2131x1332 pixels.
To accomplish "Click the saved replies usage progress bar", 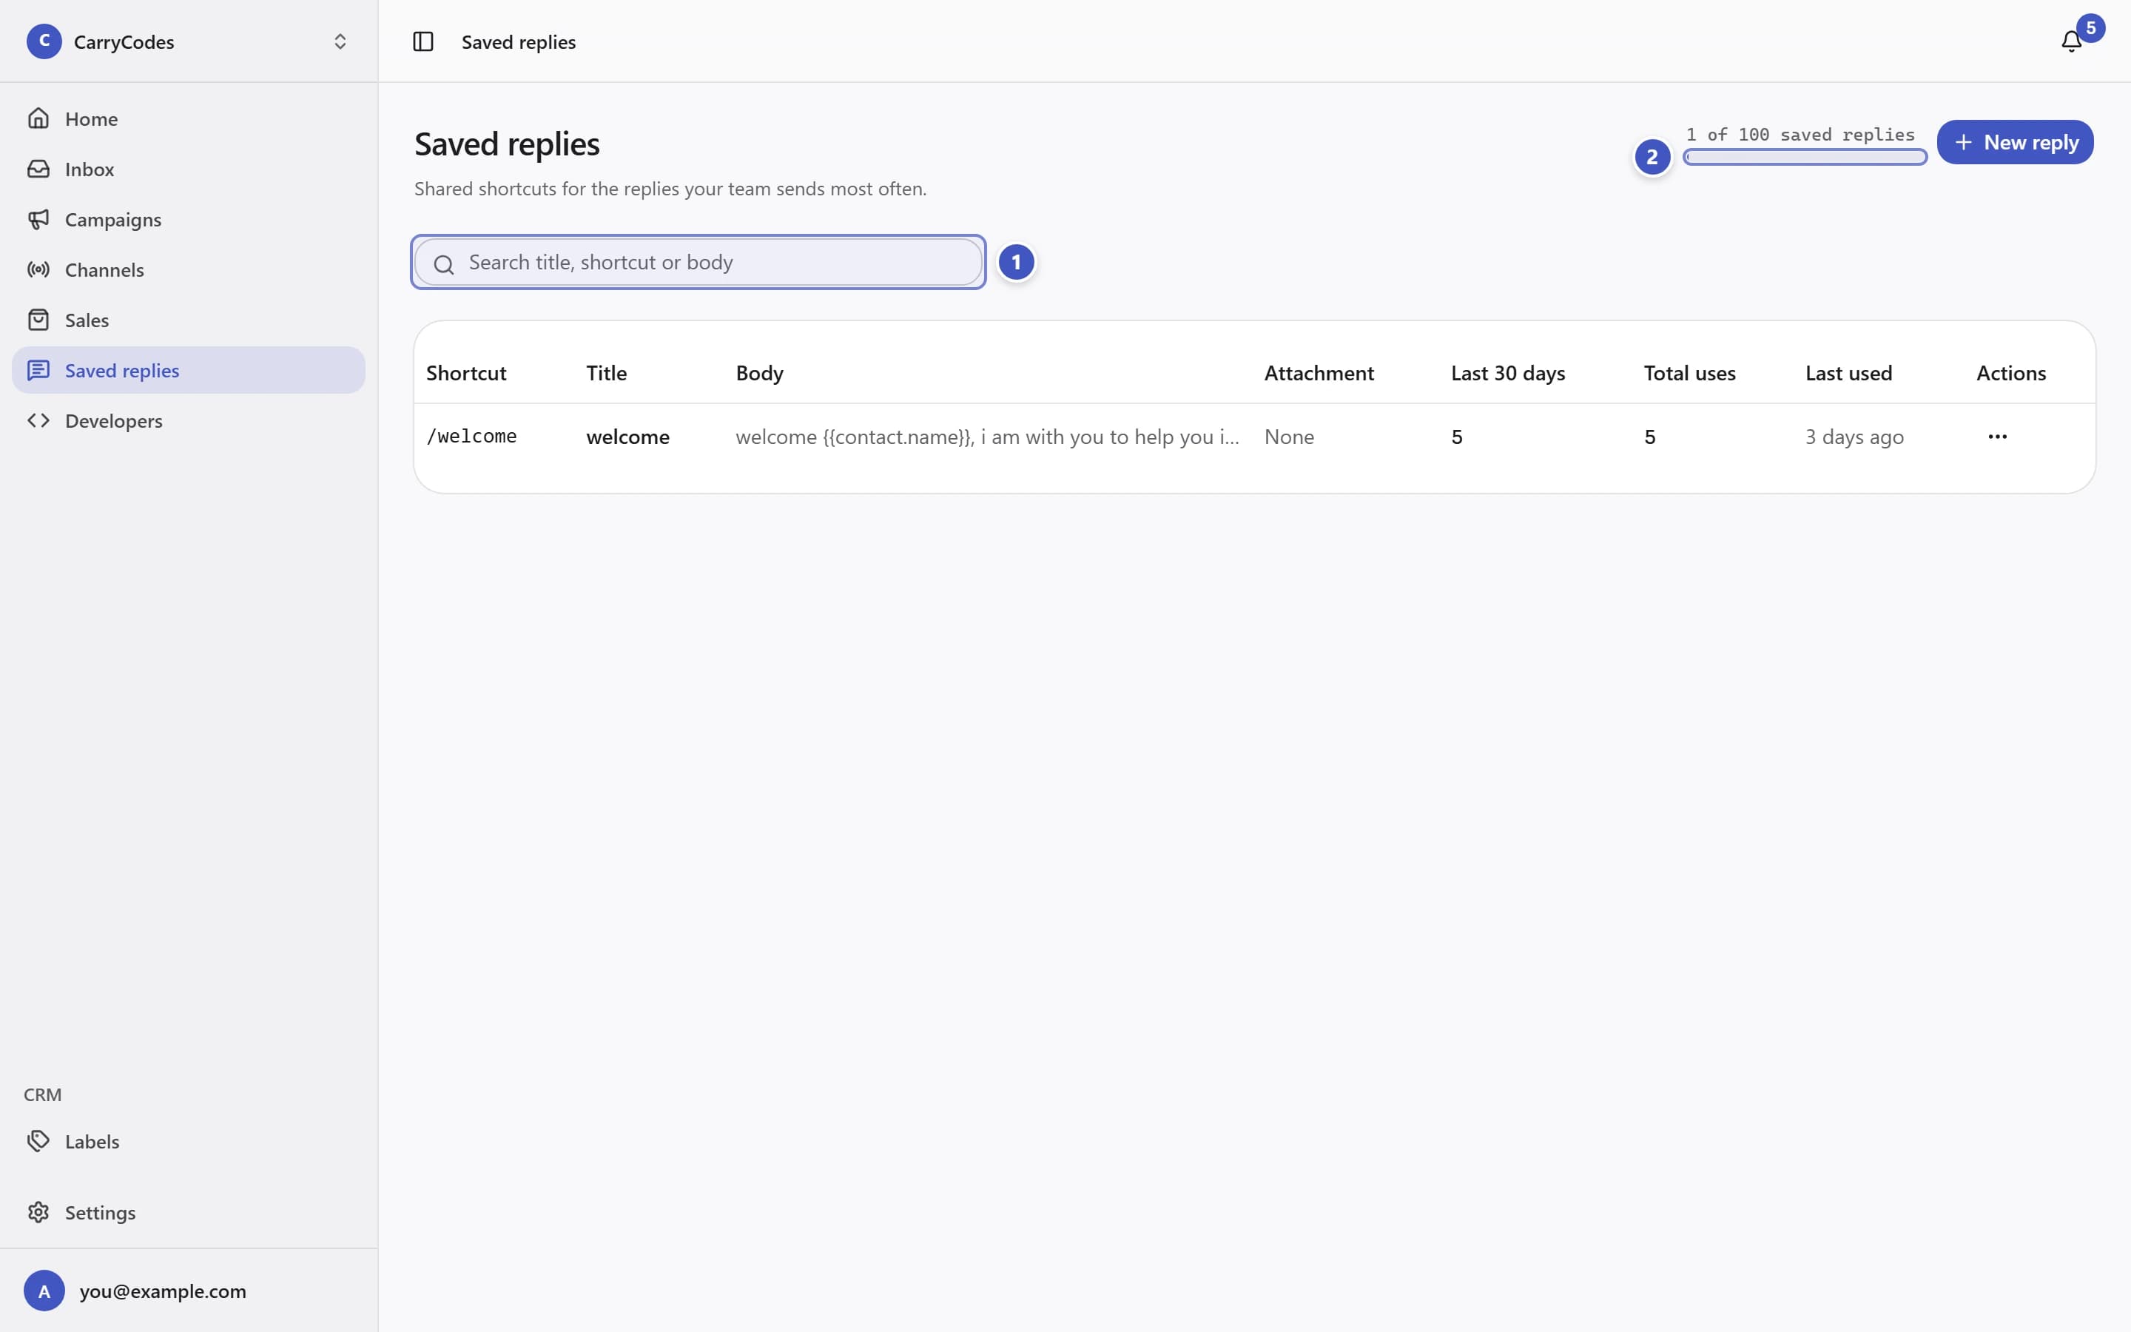I will (x=1804, y=157).
